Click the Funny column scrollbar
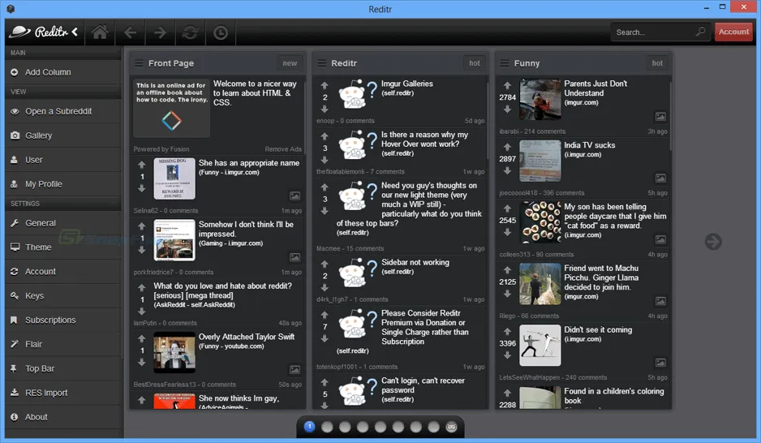 [x=671, y=115]
